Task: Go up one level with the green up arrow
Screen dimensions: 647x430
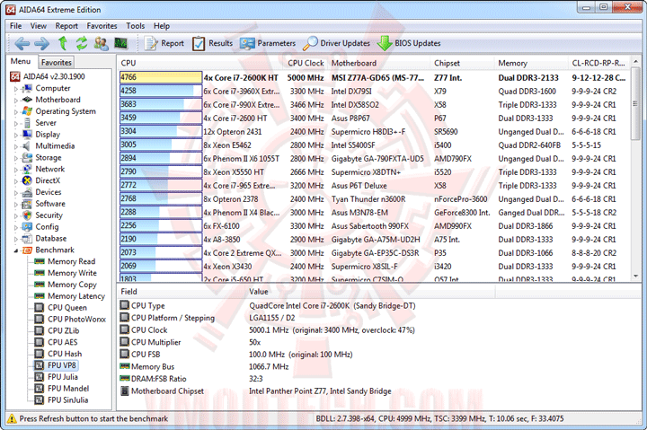Action: (x=63, y=43)
